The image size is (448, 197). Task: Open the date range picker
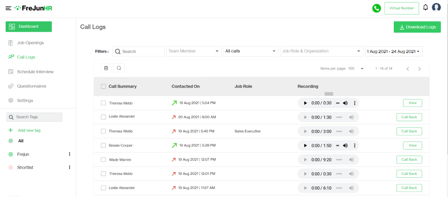[x=393, y=51]
